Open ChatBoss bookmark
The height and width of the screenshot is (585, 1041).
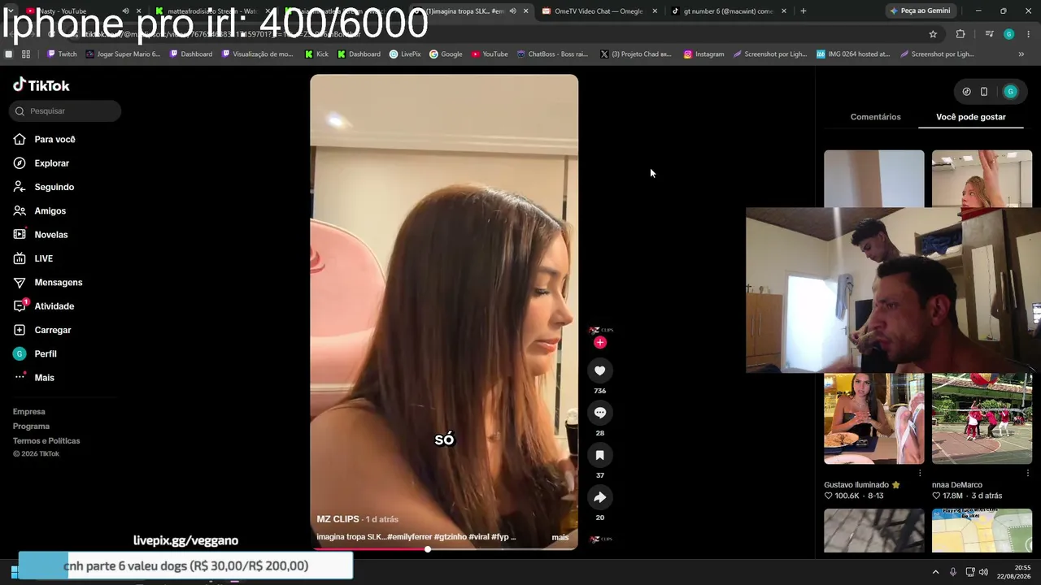[x=552, y=54]
